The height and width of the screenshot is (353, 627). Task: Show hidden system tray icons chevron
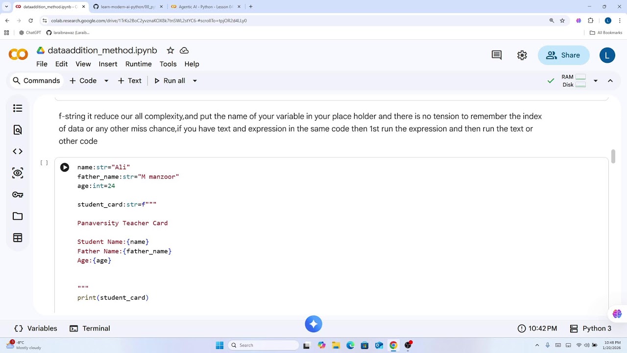pos(537,345)
